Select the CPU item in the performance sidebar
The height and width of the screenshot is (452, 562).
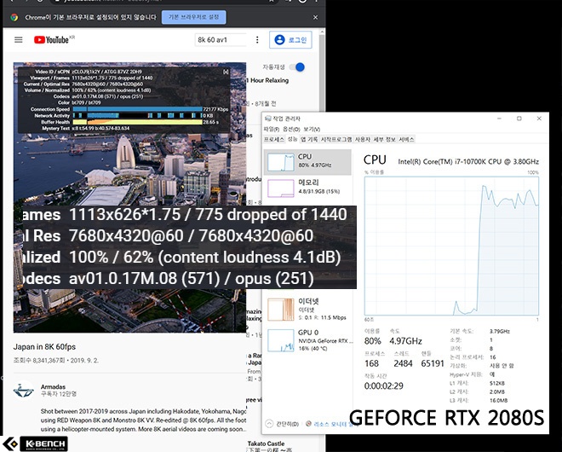click(x=307, y=162)
